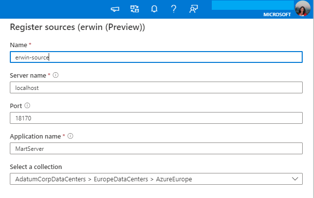Select the Application name field with MartServer
The height and width of the screenshot is (198, 314).
(156, 148)
